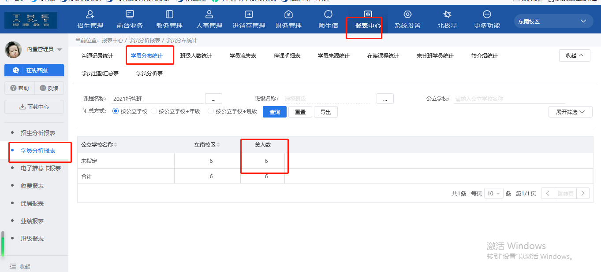Click the 查询 search button
Screen dimensions: 601x272
pyautogui.click(x=275, y=112)
